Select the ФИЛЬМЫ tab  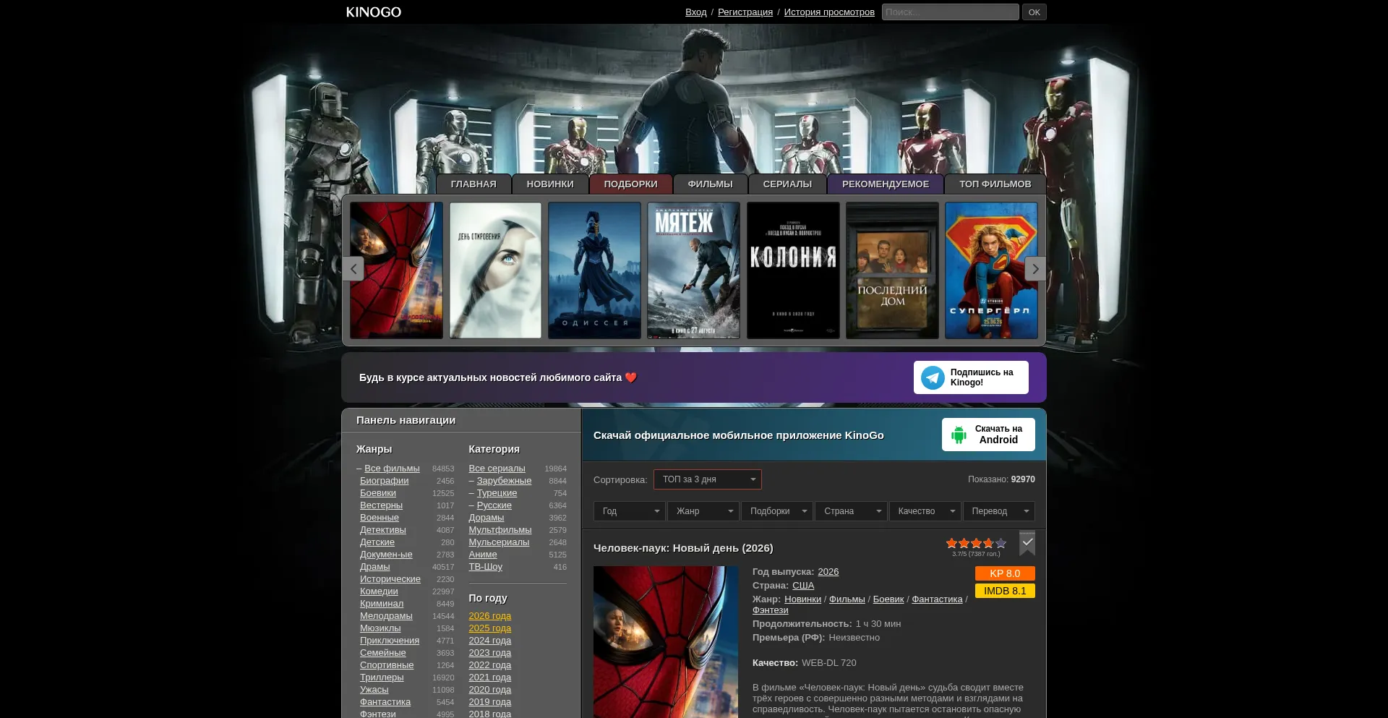tap(711, 184)
